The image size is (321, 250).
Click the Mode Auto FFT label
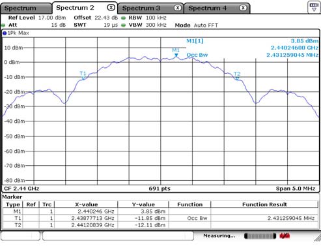click(x=197, y=25)
